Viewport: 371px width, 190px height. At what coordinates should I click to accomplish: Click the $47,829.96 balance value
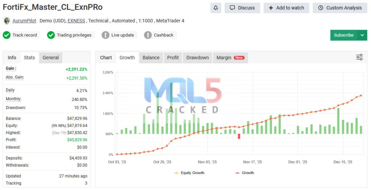pos(77,119)
